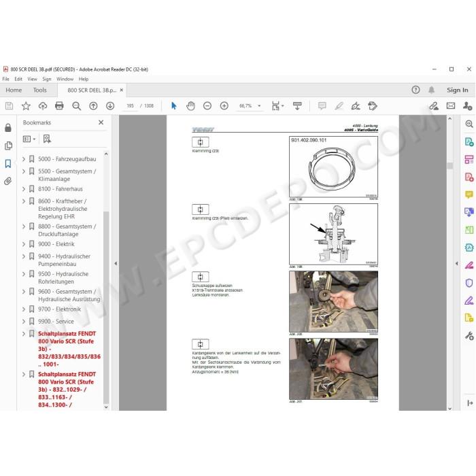Expand the 9900 - Service bookmark
Viewport: 476px width, 476px height.
(24, 321)
